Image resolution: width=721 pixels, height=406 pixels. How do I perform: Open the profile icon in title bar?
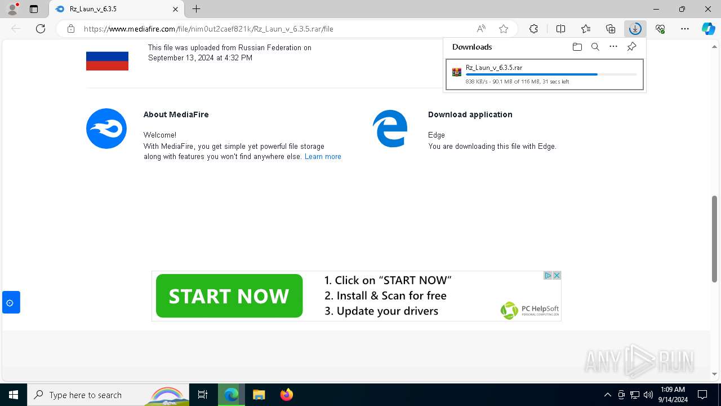pyautogui.click(x=12, y=9)
